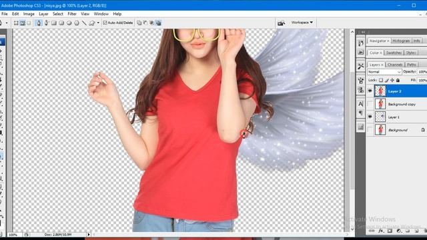Click Add layer style fx icon
The image size is (427, 240).
point(381,231)
